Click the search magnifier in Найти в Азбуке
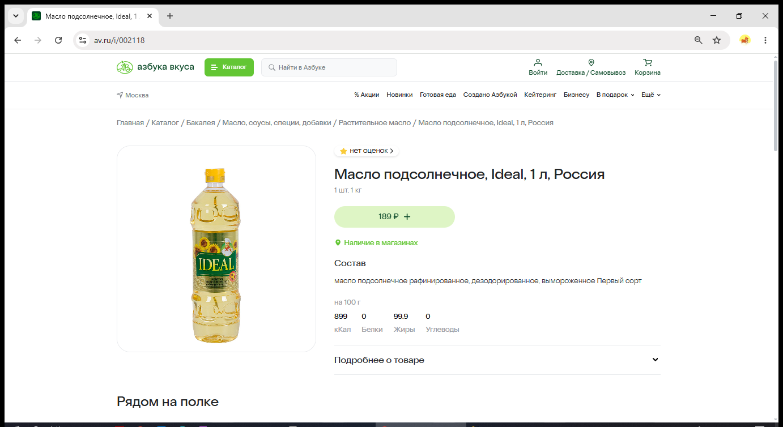The width and height of the screenshot is (783, 427). [272, 67]
